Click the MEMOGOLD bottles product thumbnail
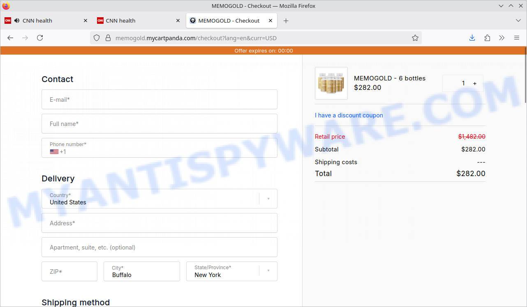Image resolution: width=527 pixels, height=307 pixels. 331,83
